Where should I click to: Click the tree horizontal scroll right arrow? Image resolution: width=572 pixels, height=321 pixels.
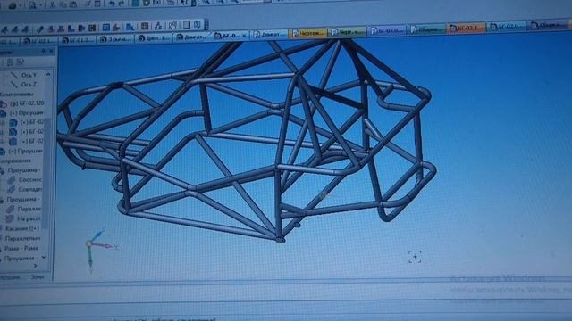pos(36,266)
